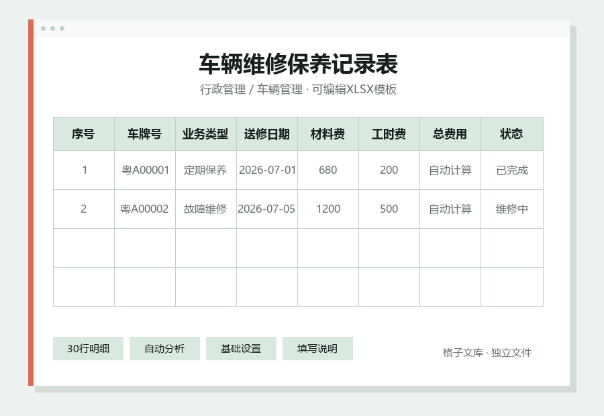This screenshot has height=416, width=604.
Task: Click the 定期保养 cell
Action: 206,170
